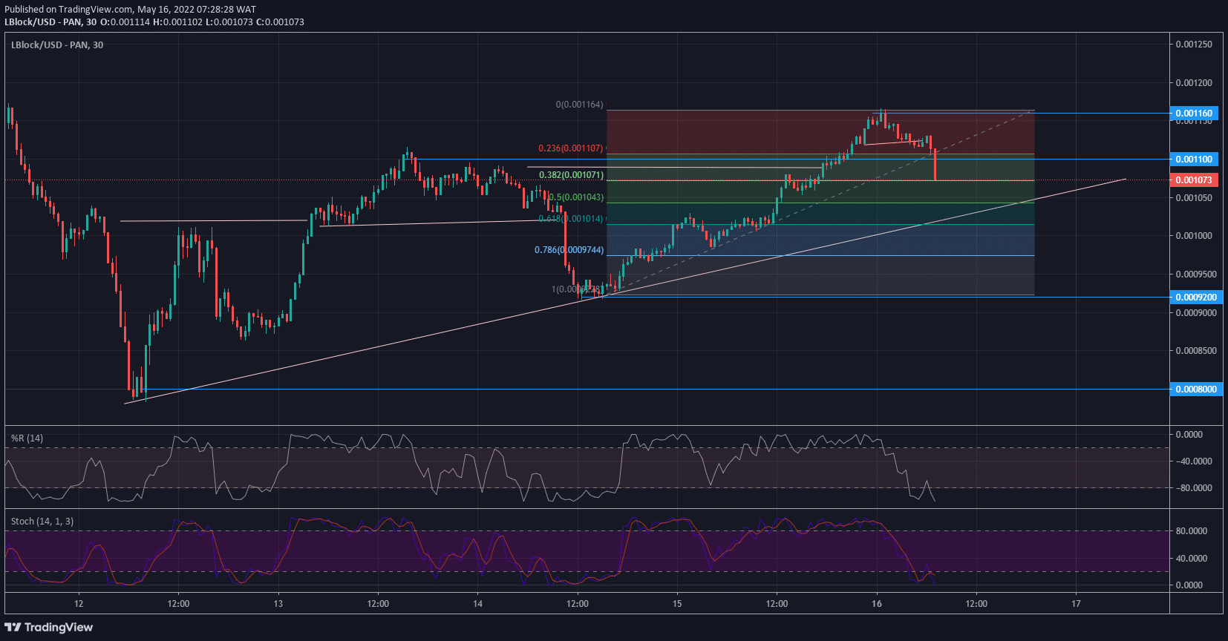Click the TradingView logo icon
Viewport: 1228px width, 641px height.
point(13,628)
